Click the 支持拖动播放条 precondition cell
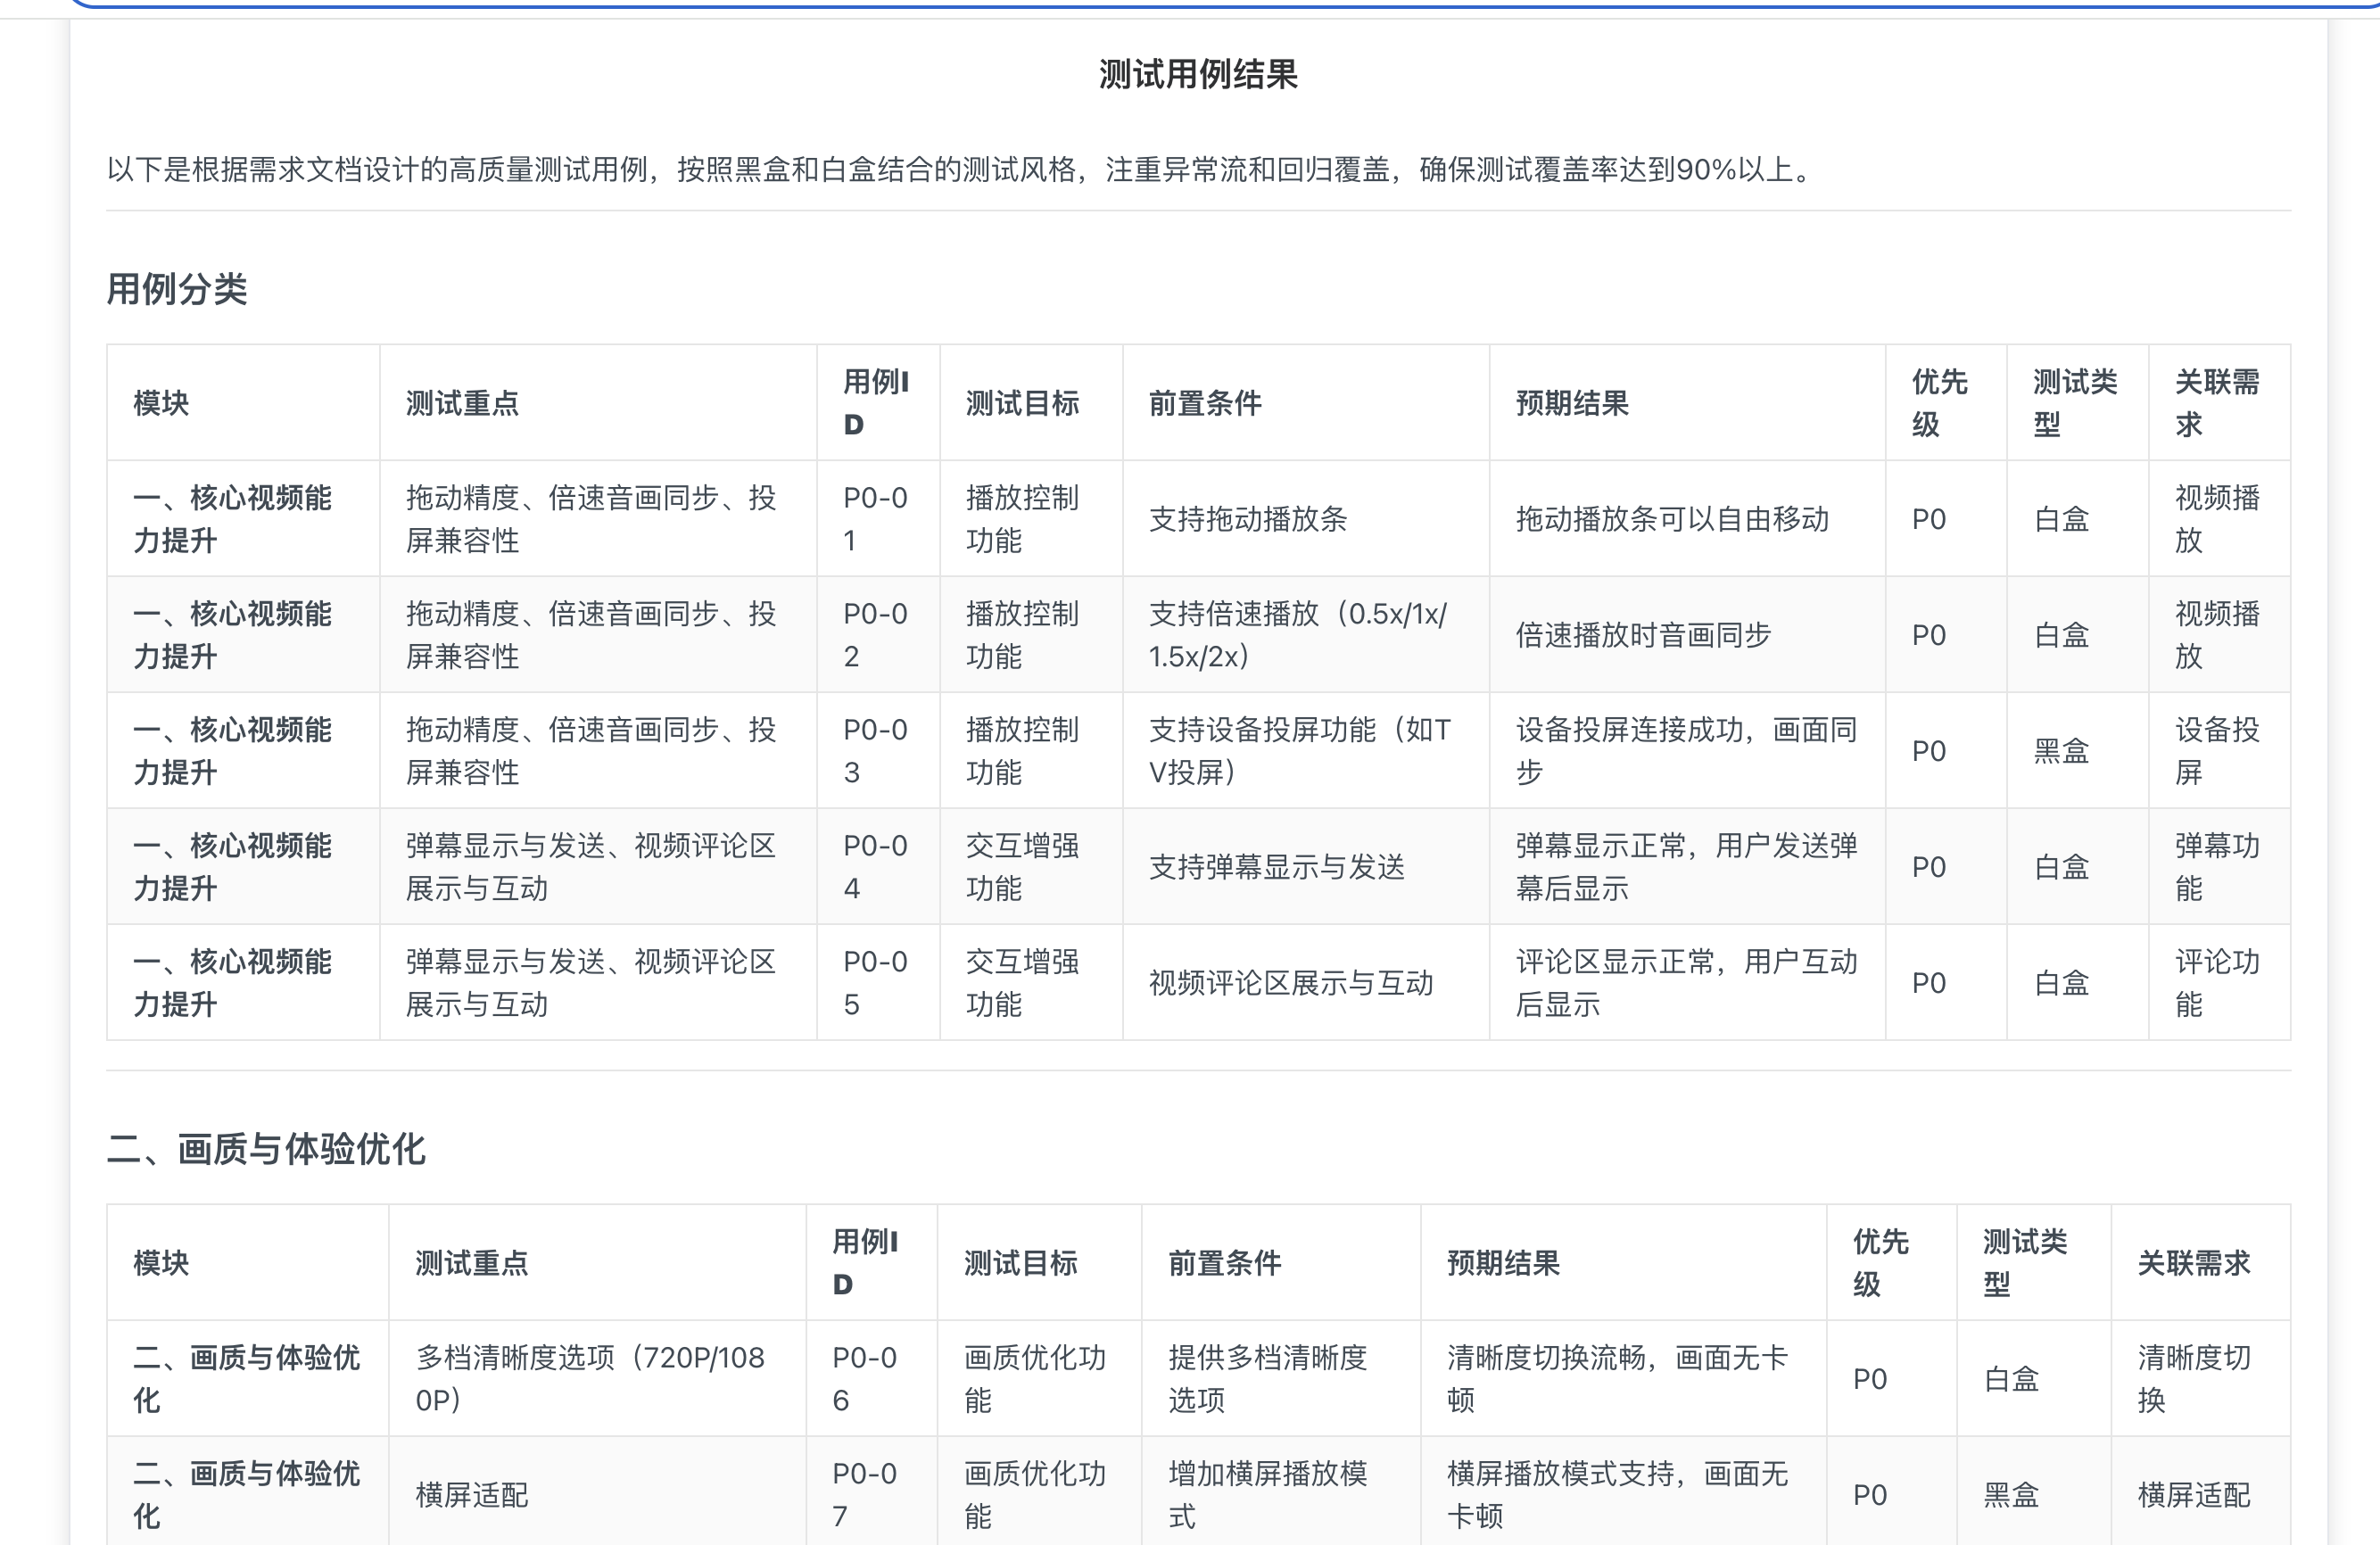This screenshot has height=1545, width=2380. tap(1248, 519)
